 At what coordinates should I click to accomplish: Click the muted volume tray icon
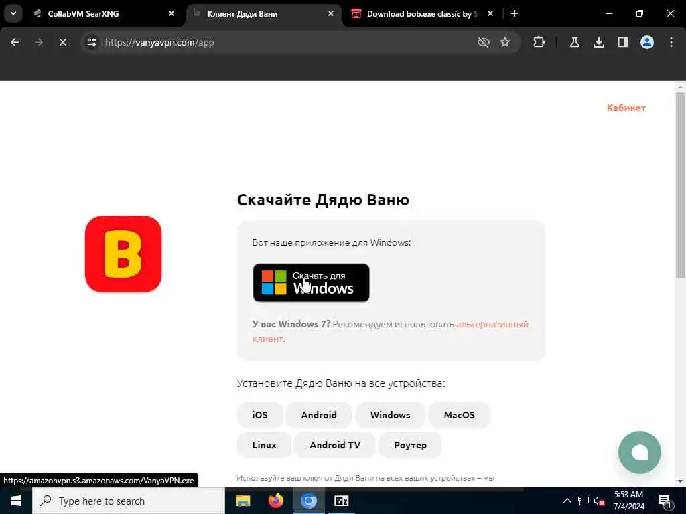coord(599,501)
